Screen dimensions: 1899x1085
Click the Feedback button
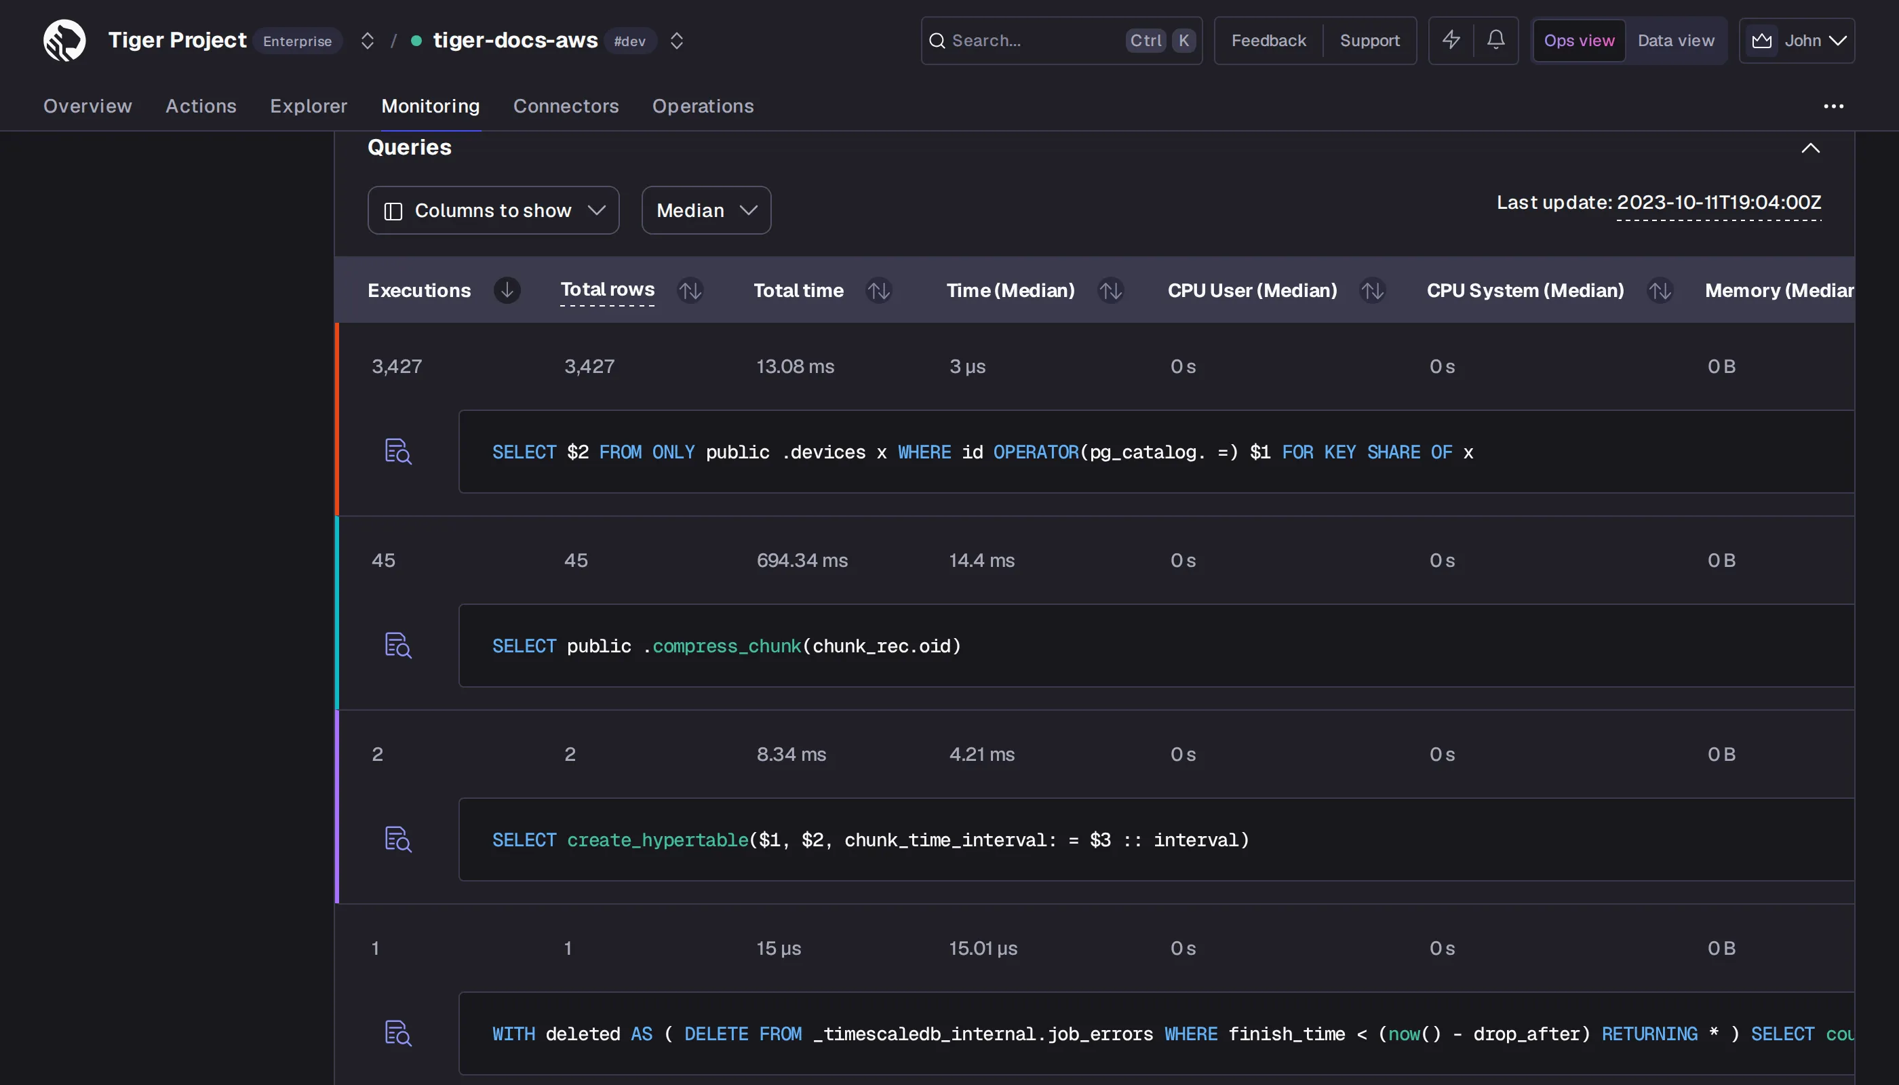pos(1268,40)
